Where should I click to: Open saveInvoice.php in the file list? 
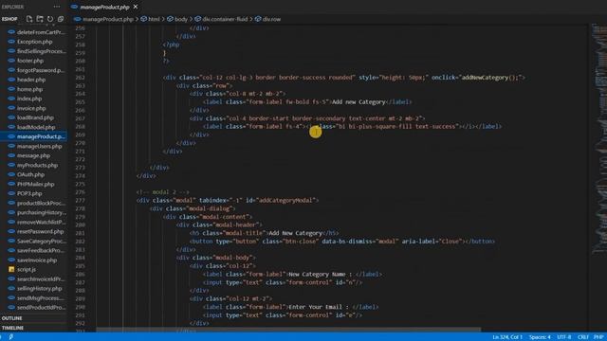(x=37, y=260)
